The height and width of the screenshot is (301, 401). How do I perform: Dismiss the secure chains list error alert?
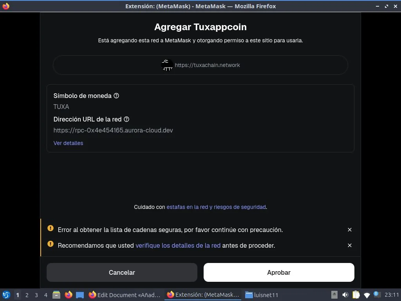(x=349, y=230)
